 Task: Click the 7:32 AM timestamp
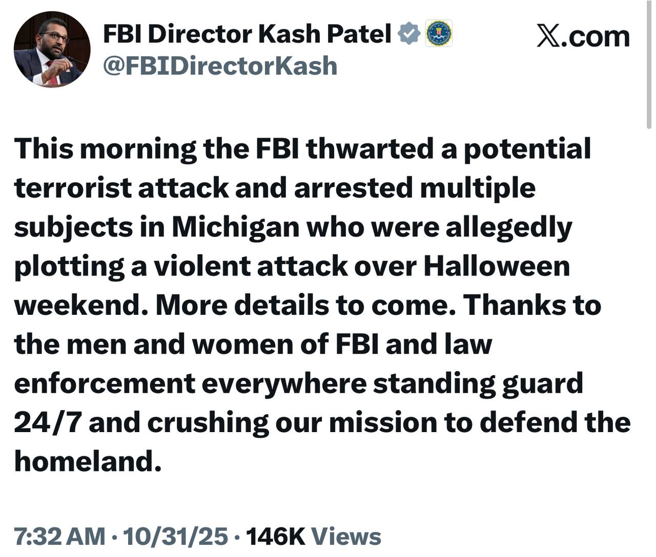[59, 536]
